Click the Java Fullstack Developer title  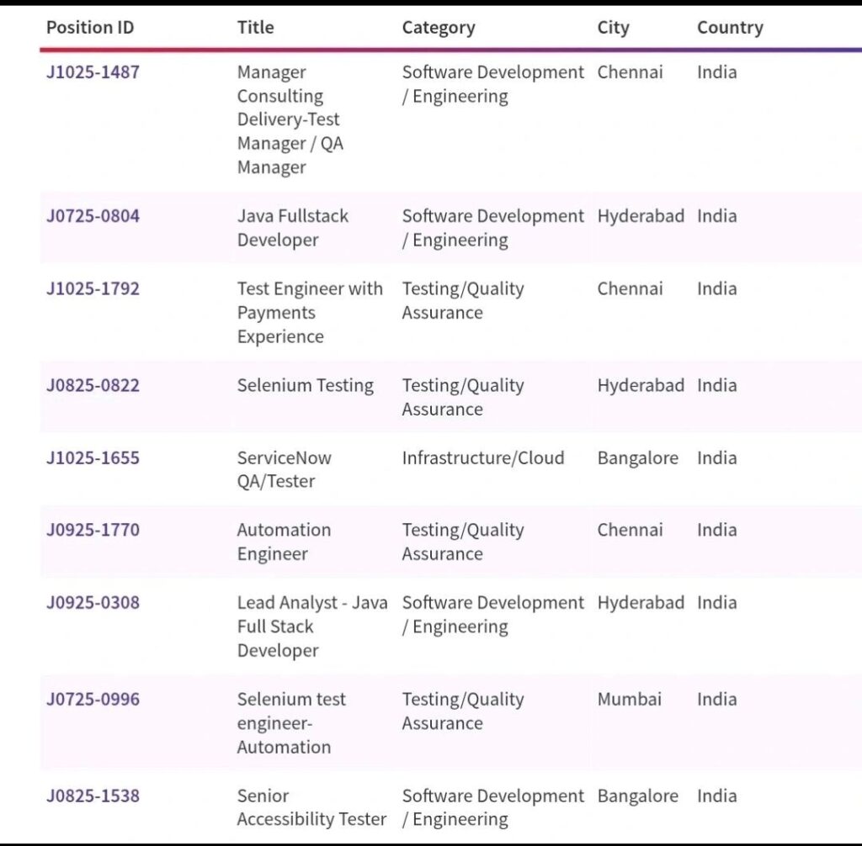pos(292,228)
